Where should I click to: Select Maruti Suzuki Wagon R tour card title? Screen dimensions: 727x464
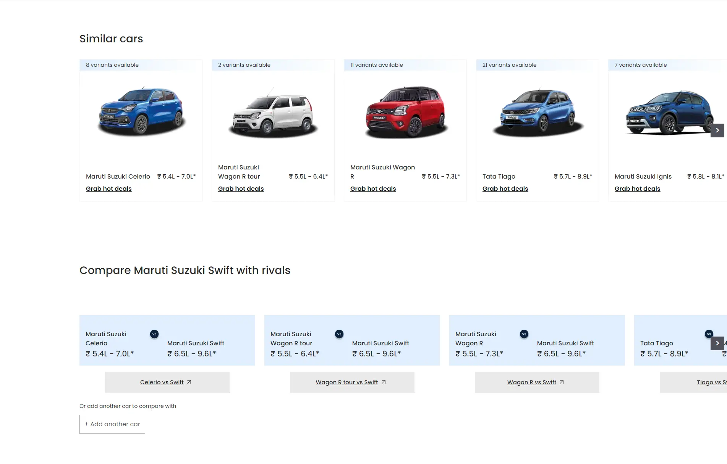(x=239, y=172)
